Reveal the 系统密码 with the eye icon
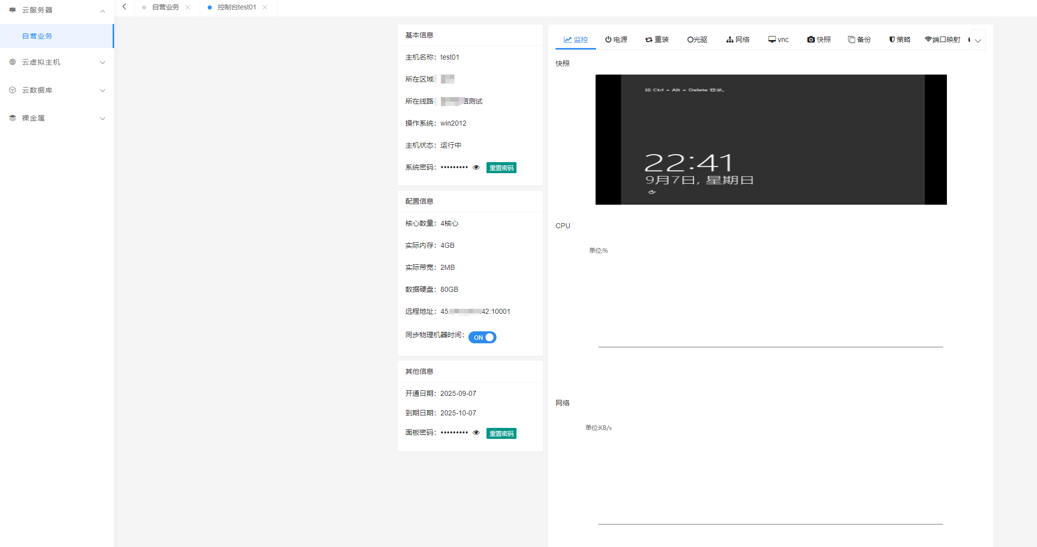Viewport: 1037px width, 547px height. (x=476, y=168)
